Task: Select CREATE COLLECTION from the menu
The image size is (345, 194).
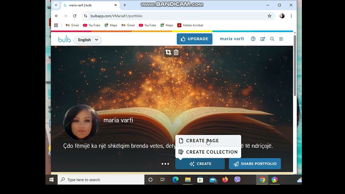Action: (208, 152)
